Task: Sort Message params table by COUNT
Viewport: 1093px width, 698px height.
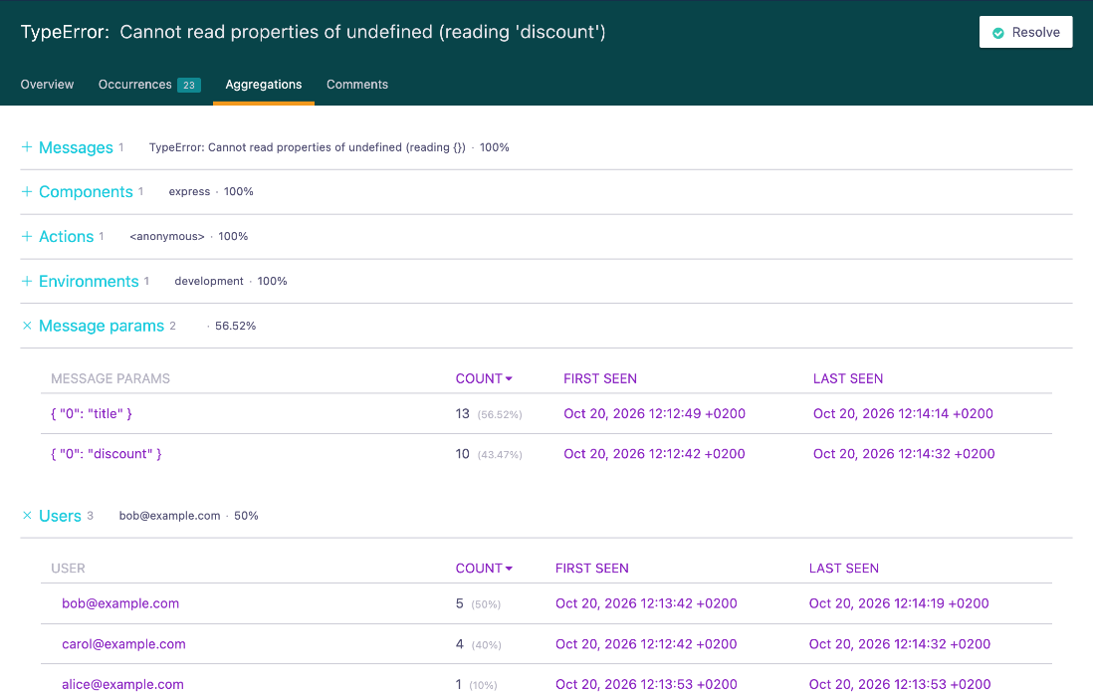Action: [x=484, y=378]
